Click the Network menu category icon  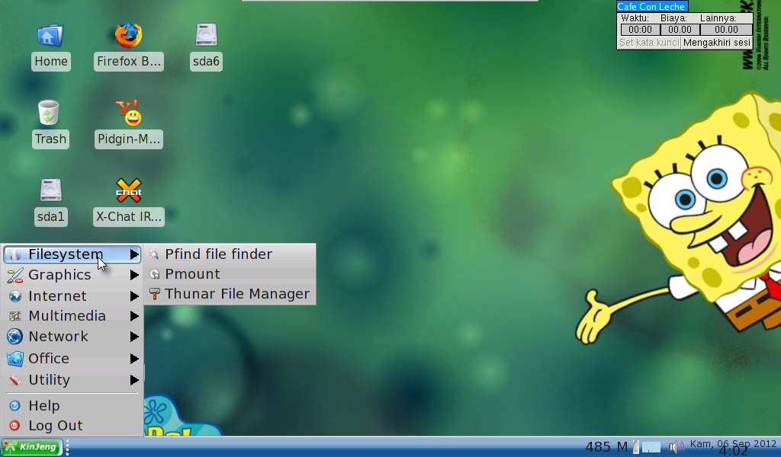[x=14, y=337]
